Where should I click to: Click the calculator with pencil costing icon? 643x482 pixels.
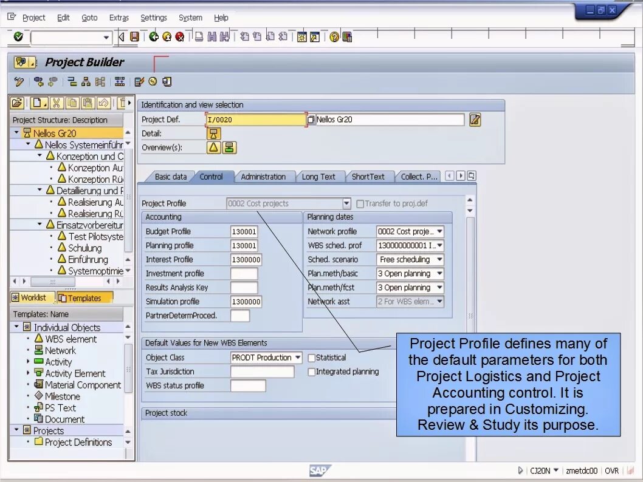[139, 81]
